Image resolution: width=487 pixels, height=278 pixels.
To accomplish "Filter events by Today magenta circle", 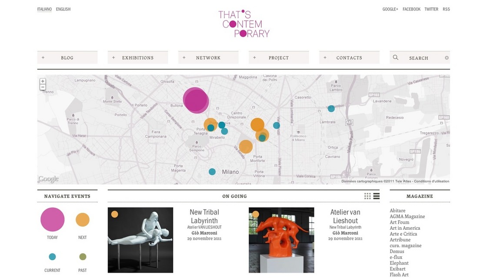I will [x=53, y=219].
